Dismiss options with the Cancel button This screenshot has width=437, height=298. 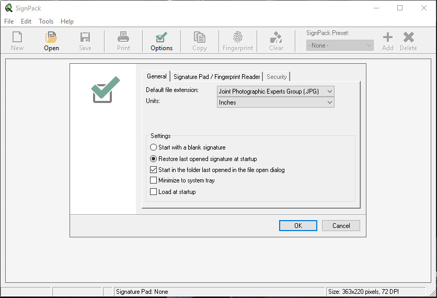(x=341, y=225)
